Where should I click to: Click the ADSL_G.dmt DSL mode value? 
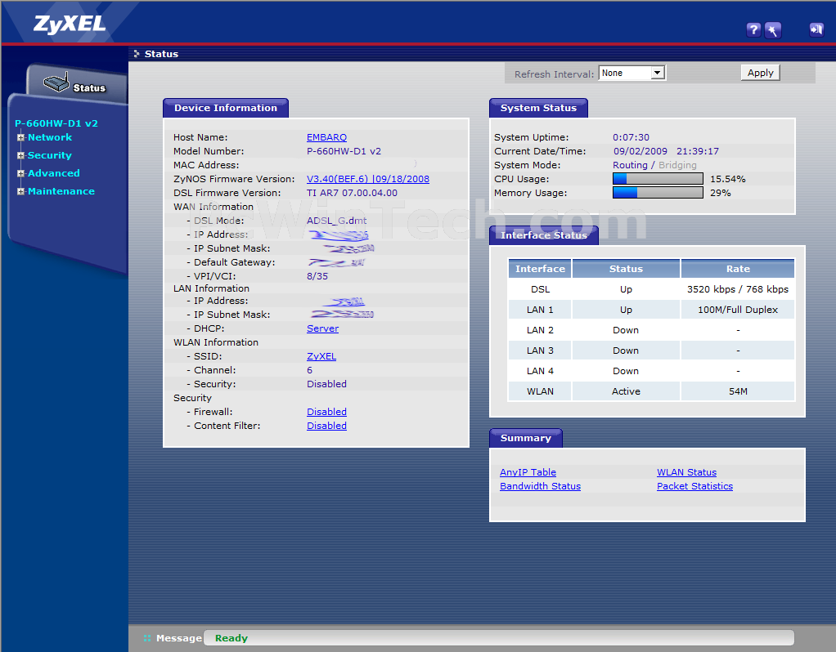pos(336,221)
